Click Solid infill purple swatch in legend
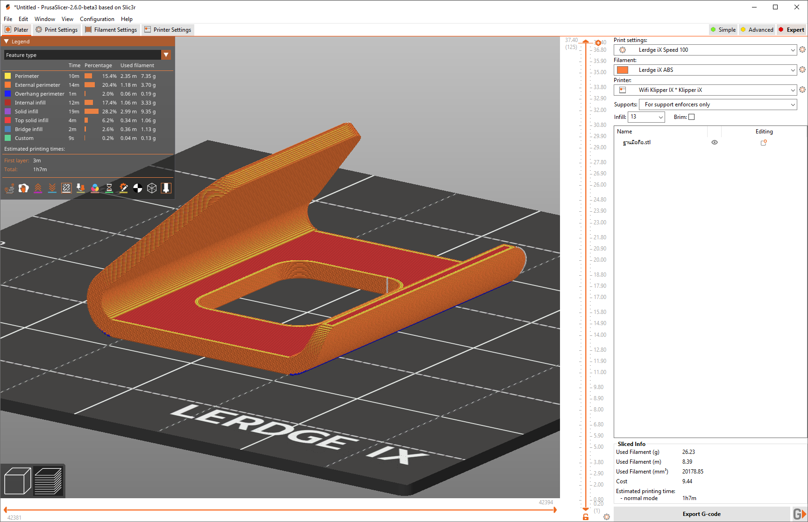This screenshot has width=808, height=522. pyautogui.click(x=7, y=111)
